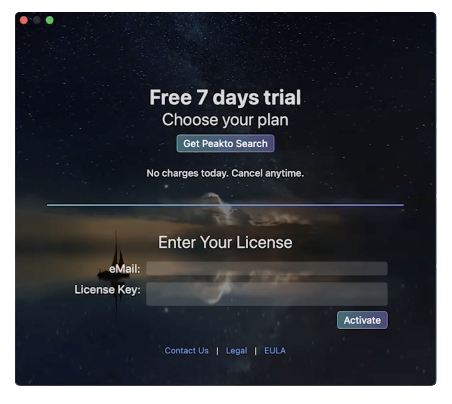Click the sailboat silhouette in the background
The height and width of the screenshot is (404, 452).
(114, 260)
